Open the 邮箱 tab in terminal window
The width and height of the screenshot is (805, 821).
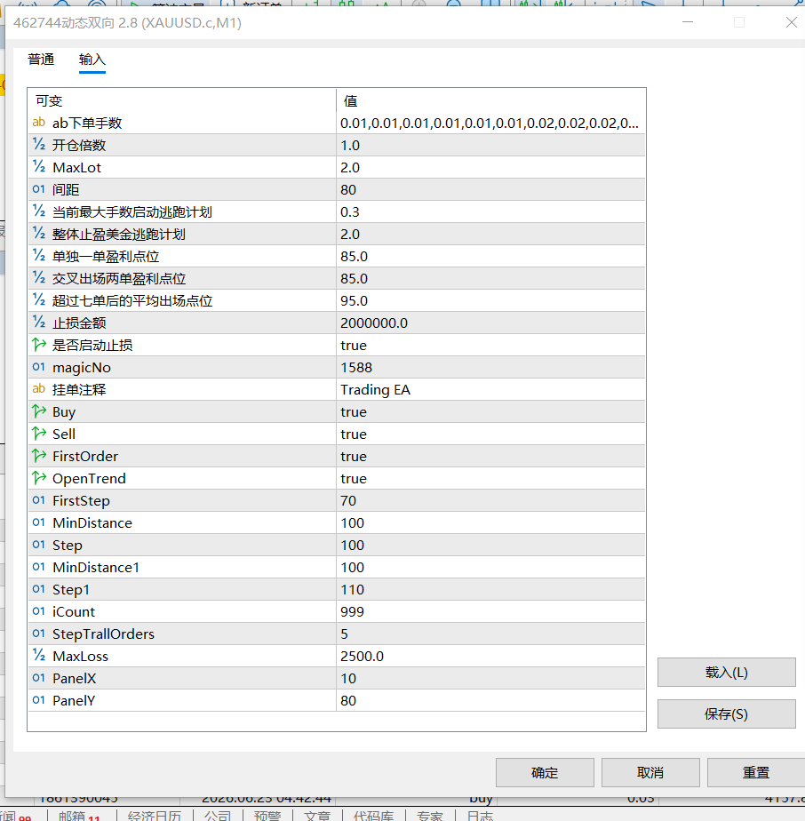pyautogui.click(x=78, y=816)
